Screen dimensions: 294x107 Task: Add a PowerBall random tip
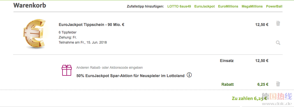point(274,6)
